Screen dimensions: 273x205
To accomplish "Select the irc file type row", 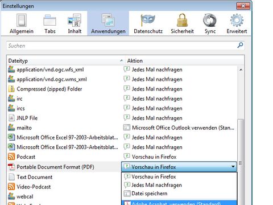I will coord(122,99).
